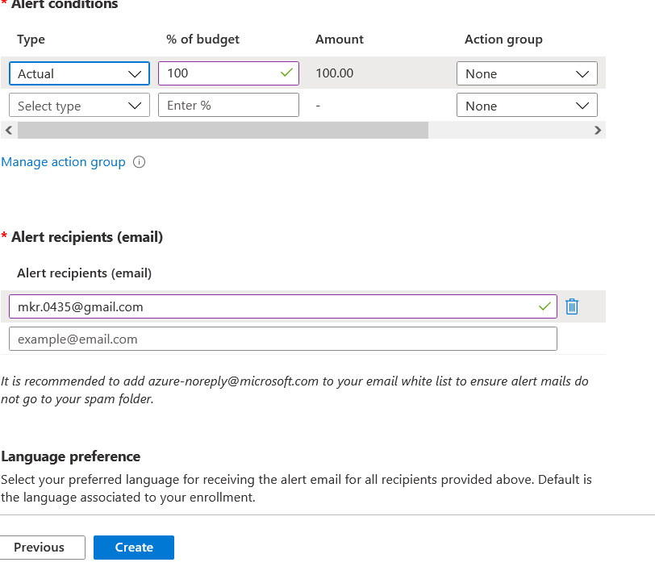The image size is (655, 579).
Task: Click the green checkmark in the email field
Action: (544, 306)
